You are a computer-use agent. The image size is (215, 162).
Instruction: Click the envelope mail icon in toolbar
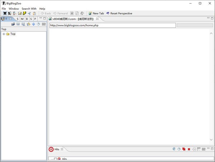(20, 13)
